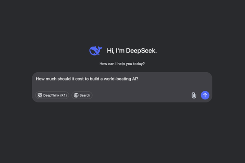Click the empty dark background below the chat box
245x163 pixels.
pos(122,130)
